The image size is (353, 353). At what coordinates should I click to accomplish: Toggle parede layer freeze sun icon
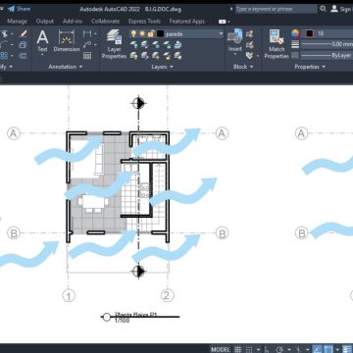pyautogui.click(x=142, y=33)
